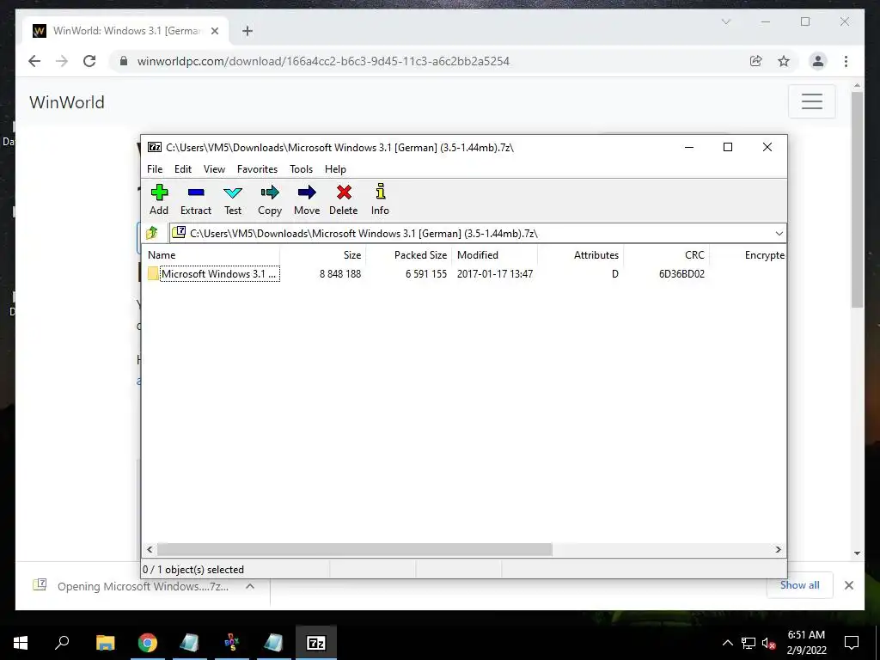880x660 pixels.
Task: Click the left arrow of the 7-Zip scrollbar
Action: [150, 549]
